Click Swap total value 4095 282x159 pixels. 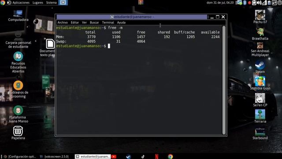point(91,41)
